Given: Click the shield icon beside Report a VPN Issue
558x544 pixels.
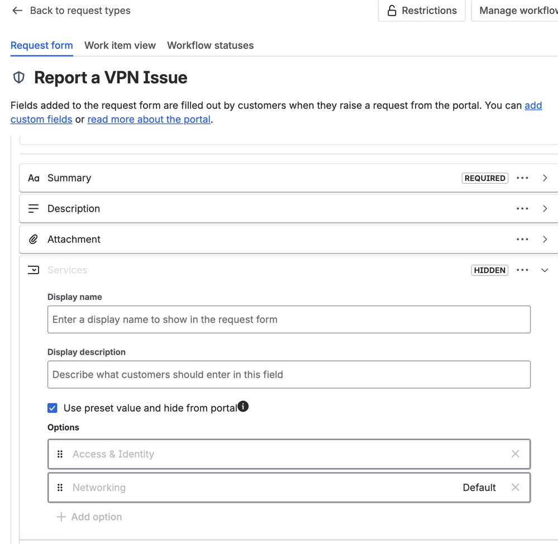Looking at the screenshot, I should (19, 78).
